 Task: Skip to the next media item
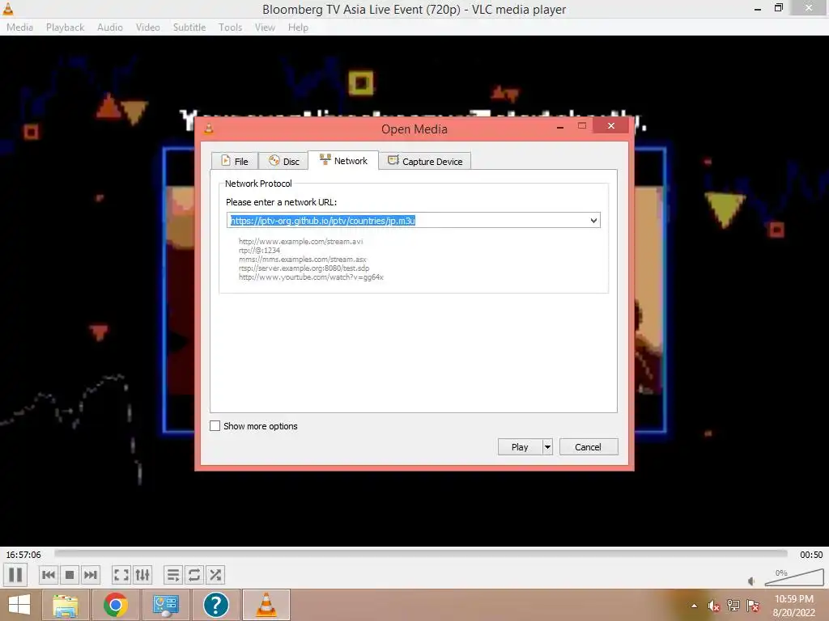point(91,575)
